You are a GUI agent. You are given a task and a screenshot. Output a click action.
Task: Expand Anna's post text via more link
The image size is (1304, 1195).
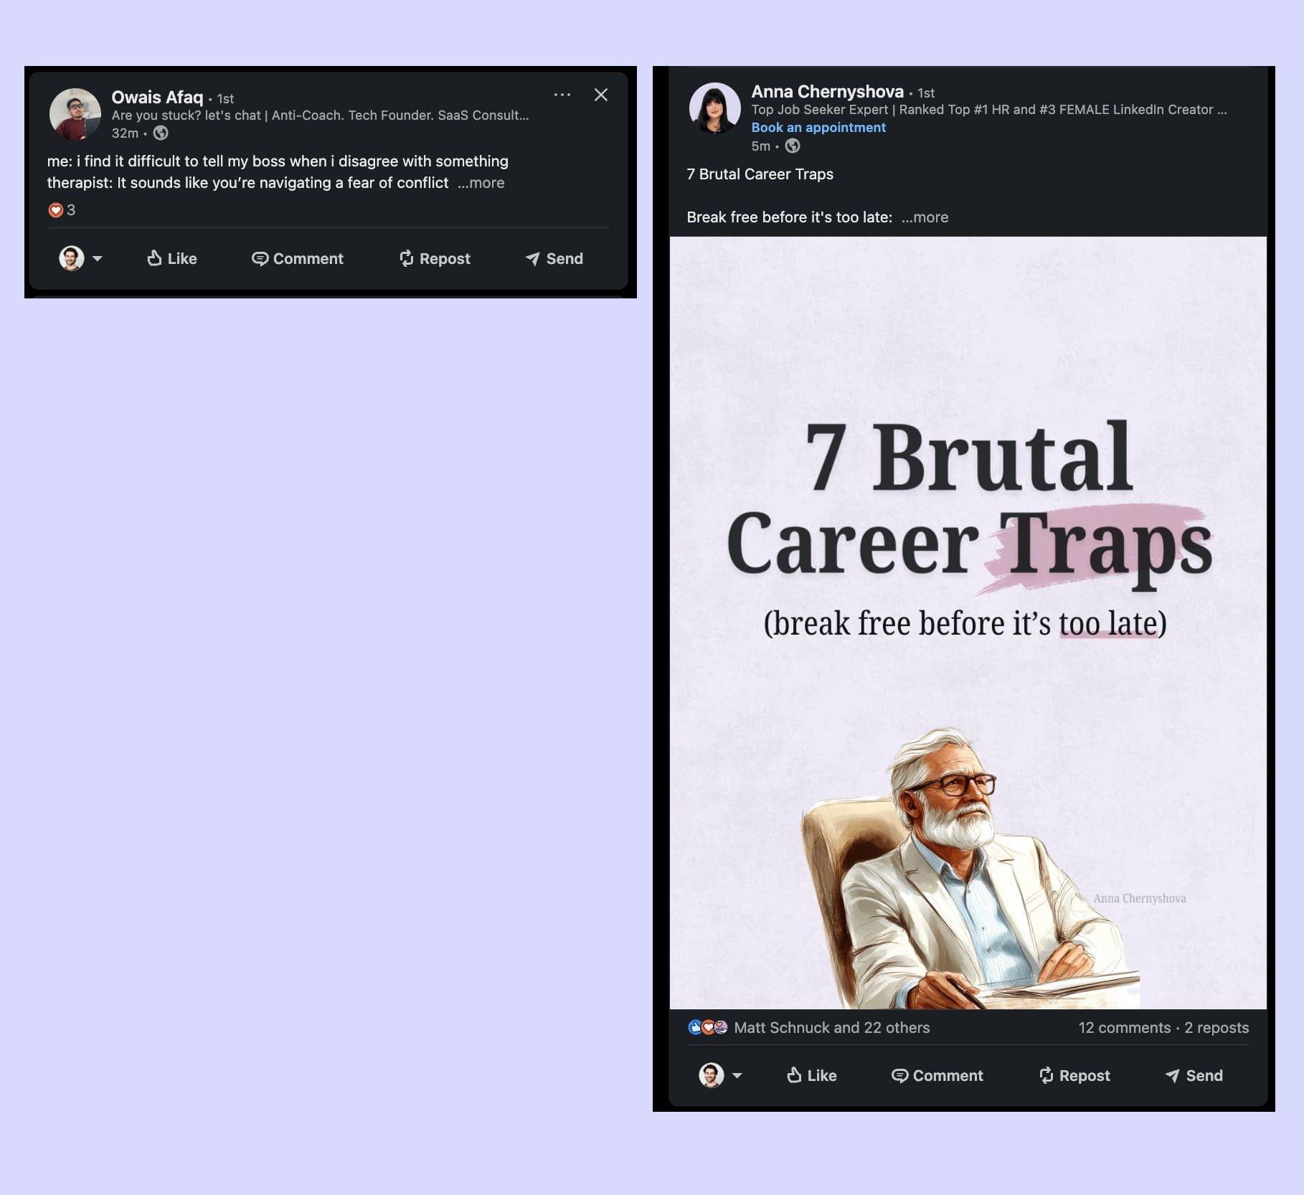pyautogui.click(x=927, y=217)
